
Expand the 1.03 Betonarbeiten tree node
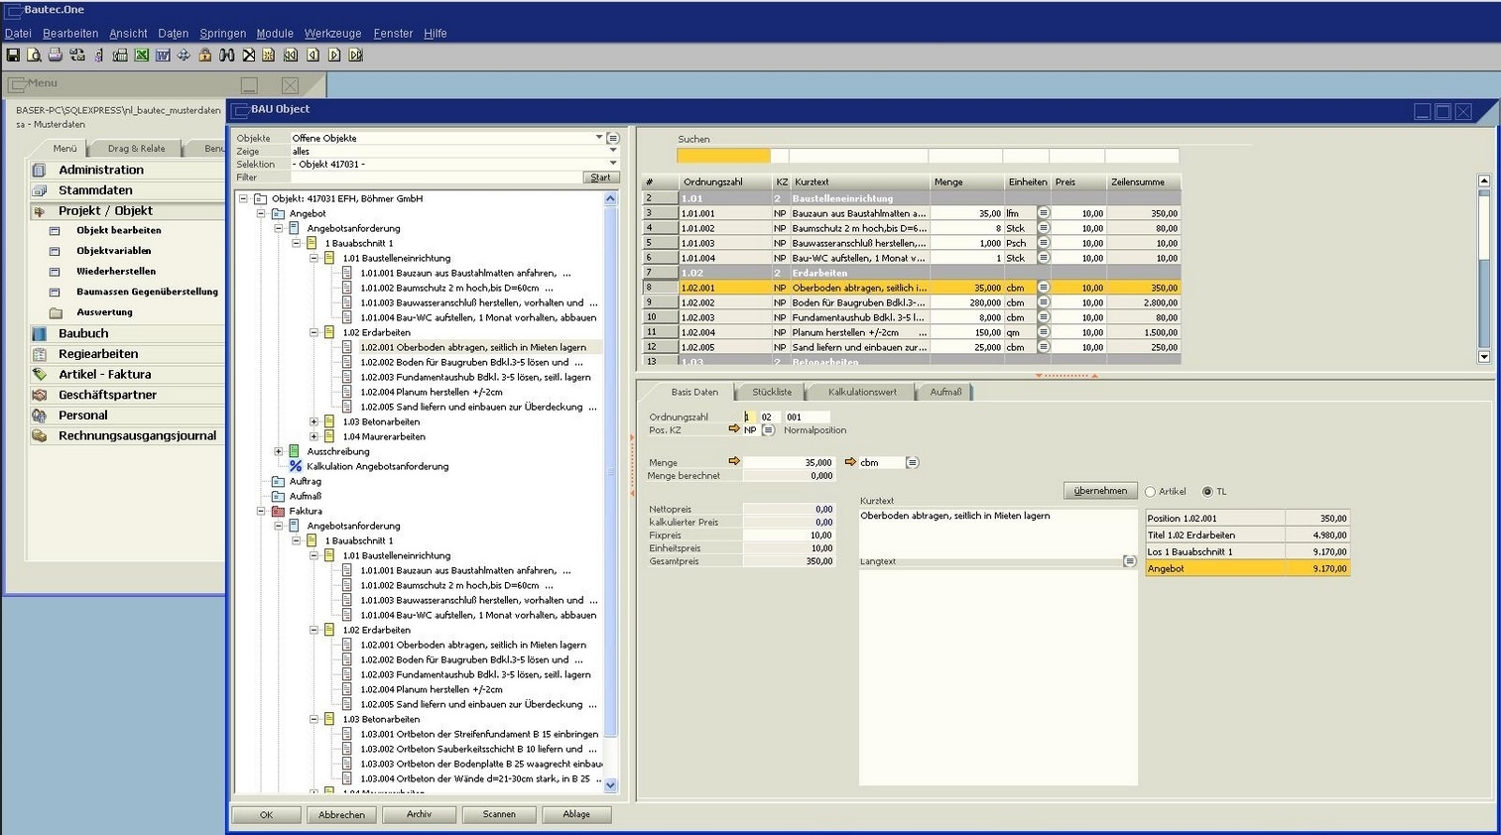tap(314, 421)
